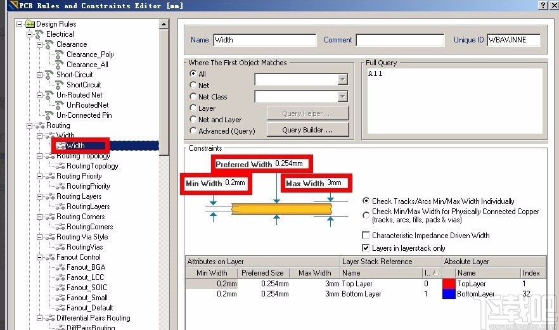
Task: Select Check Min/Max Width for Physically Connected Copper
Action: tap(366, 215)
